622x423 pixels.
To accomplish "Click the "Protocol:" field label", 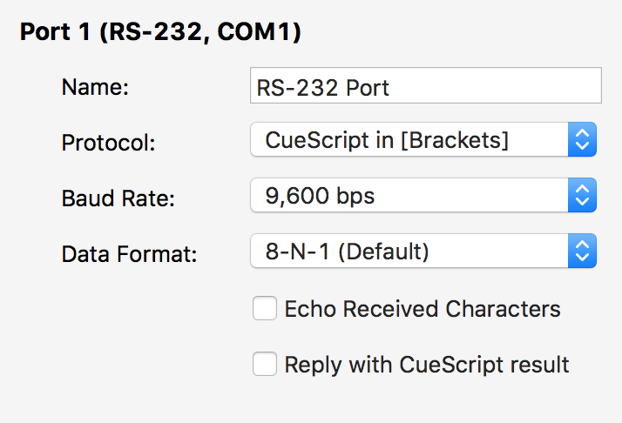I will (108, 143).
